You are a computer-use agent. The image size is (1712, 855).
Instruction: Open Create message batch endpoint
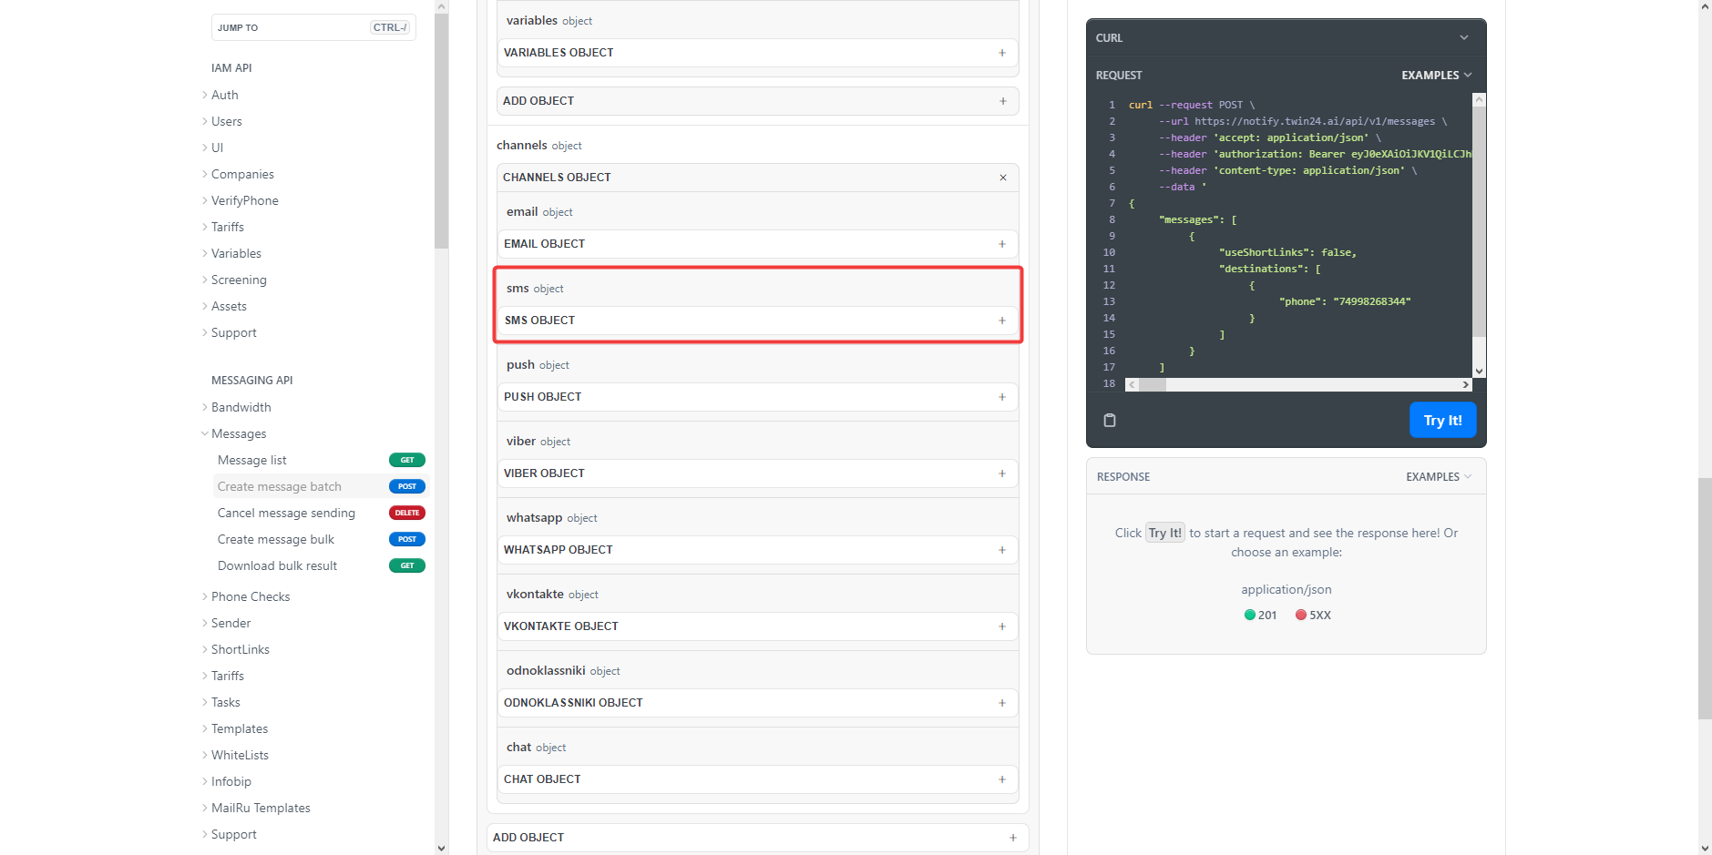point(321,486)
